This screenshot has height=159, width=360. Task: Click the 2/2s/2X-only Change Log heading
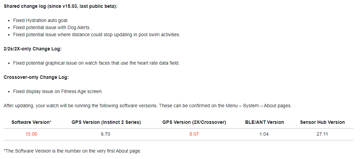[33, 49]
